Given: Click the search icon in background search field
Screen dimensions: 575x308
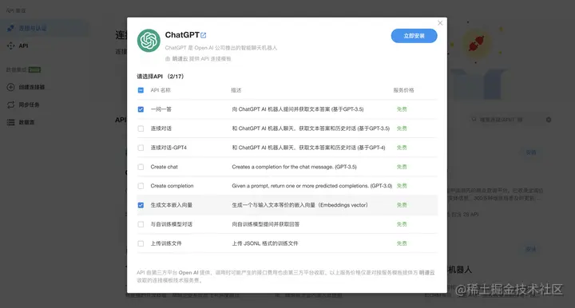Looking at the screenshot, I should [x=474, y=120].
